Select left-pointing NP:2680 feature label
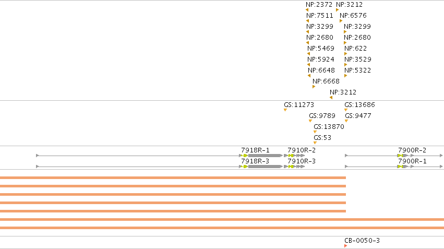This screenshot has height=249, width=444. point(320,38)
